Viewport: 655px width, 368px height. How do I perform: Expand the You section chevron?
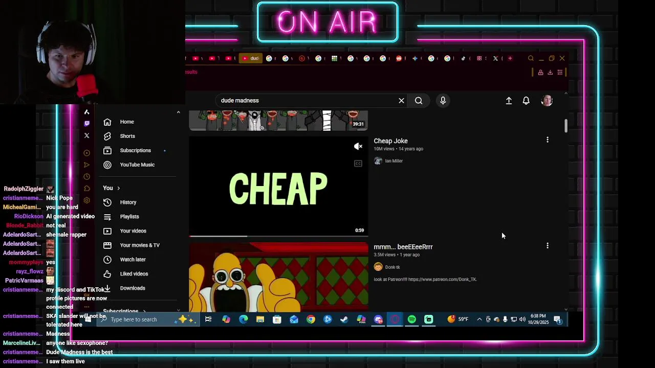[x=118, y=188]
